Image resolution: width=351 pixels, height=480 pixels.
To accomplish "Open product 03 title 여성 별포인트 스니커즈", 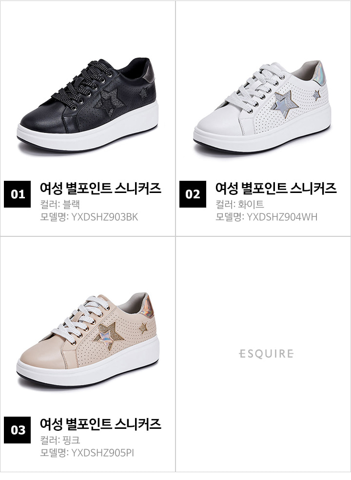I will tap(100, 423).
